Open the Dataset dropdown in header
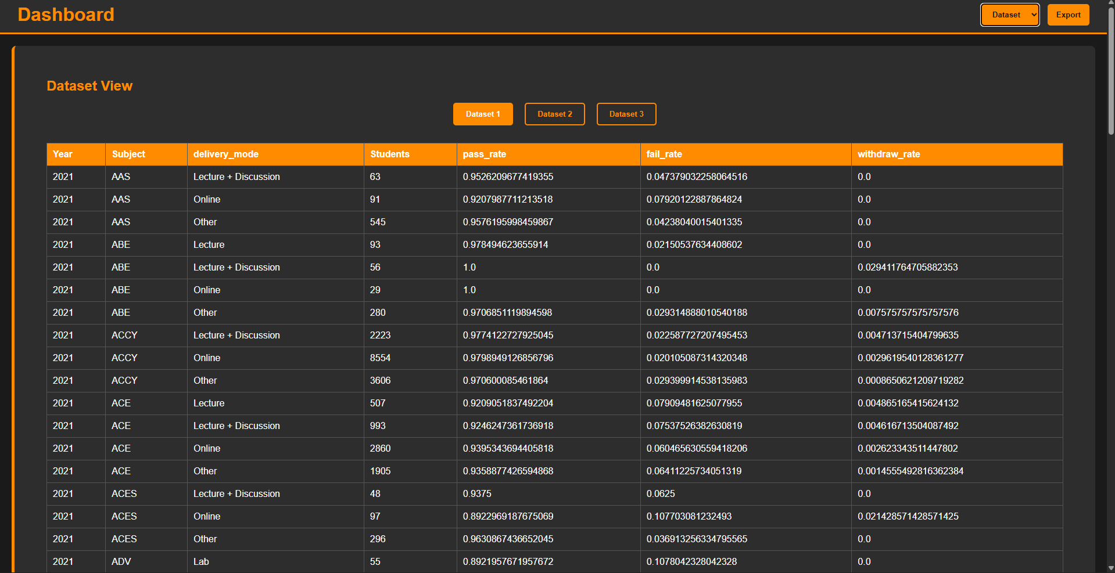Viewport: 1115px width, 573px height. (x=1010, y=15)
